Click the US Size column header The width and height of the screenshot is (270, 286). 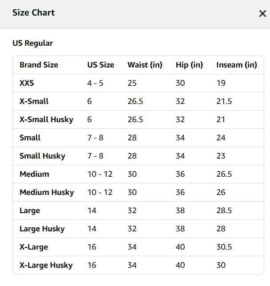(x=101, y=65)
